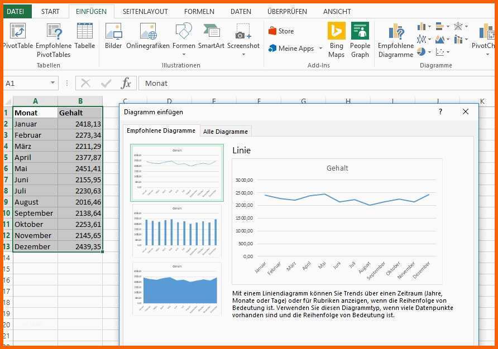Switch to the ANSICHT tab

tap(337, 12)
